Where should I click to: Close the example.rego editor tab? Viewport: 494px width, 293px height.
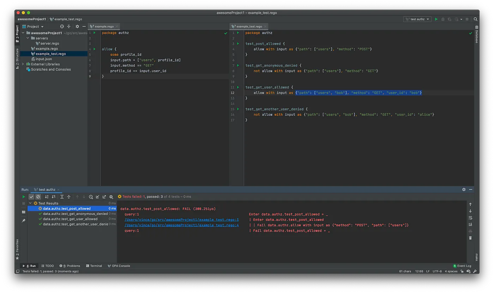click(117, 26)
